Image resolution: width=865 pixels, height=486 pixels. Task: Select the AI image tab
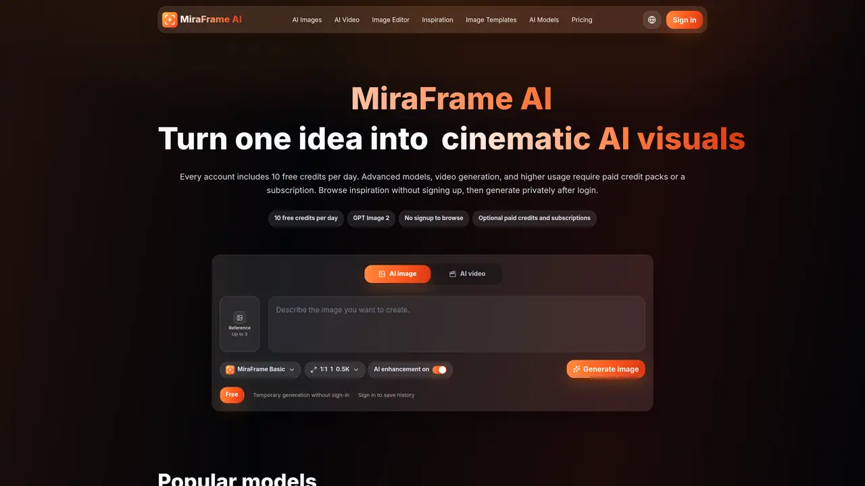[x=397, y=274]
